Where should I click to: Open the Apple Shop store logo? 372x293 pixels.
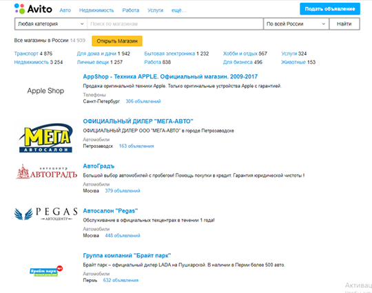(45, 91)
